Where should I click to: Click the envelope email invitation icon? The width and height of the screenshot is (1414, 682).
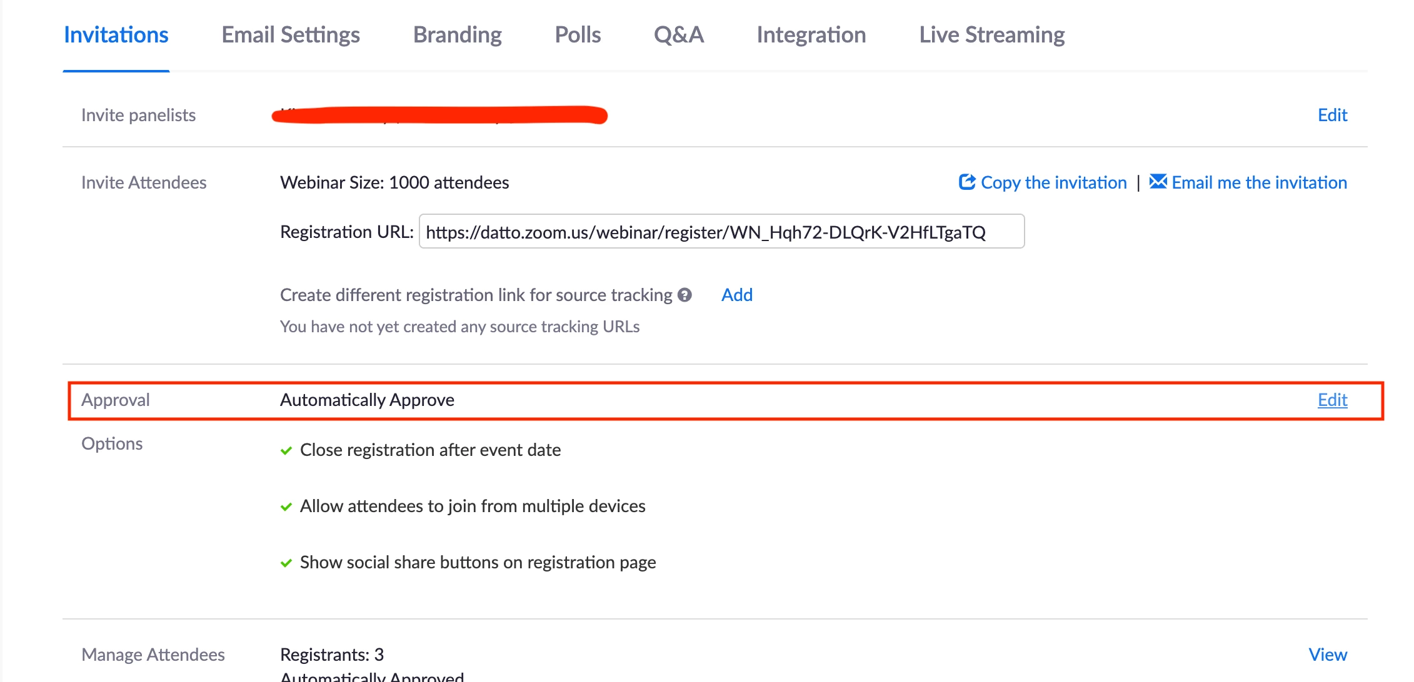1158,182
